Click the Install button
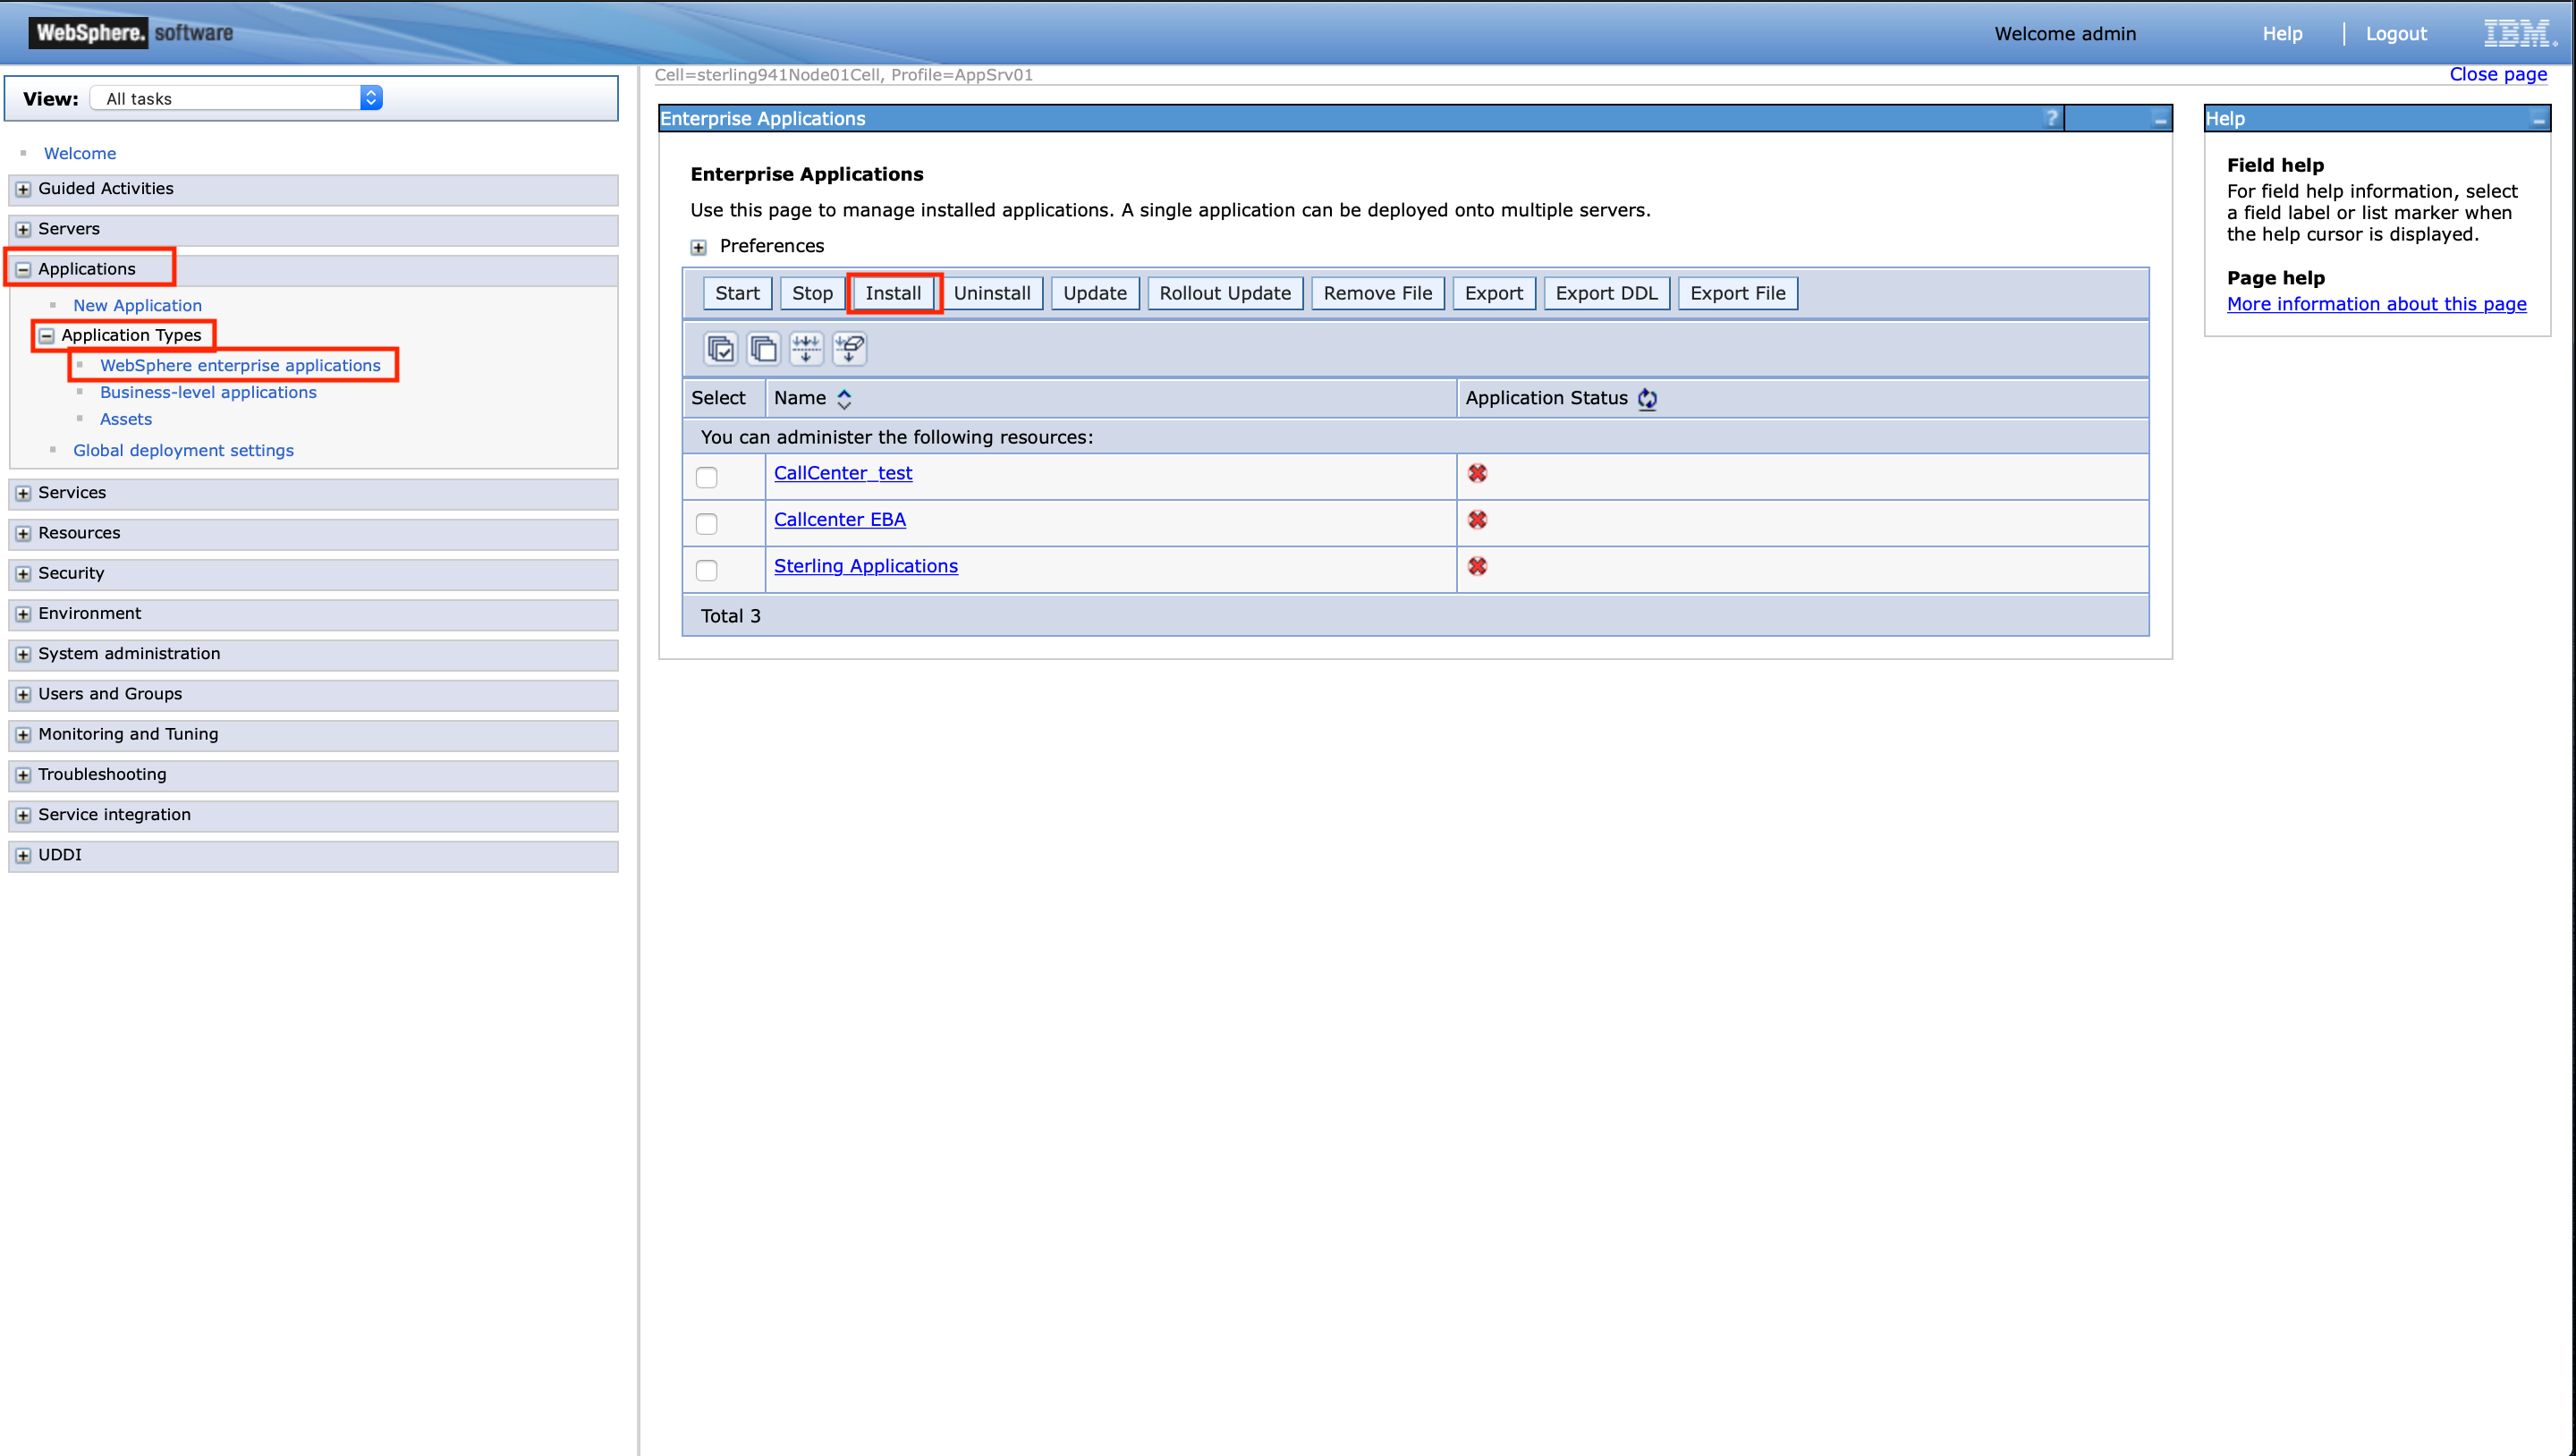The width and height of the screenshot is (2576, 1456). point(893,293)
